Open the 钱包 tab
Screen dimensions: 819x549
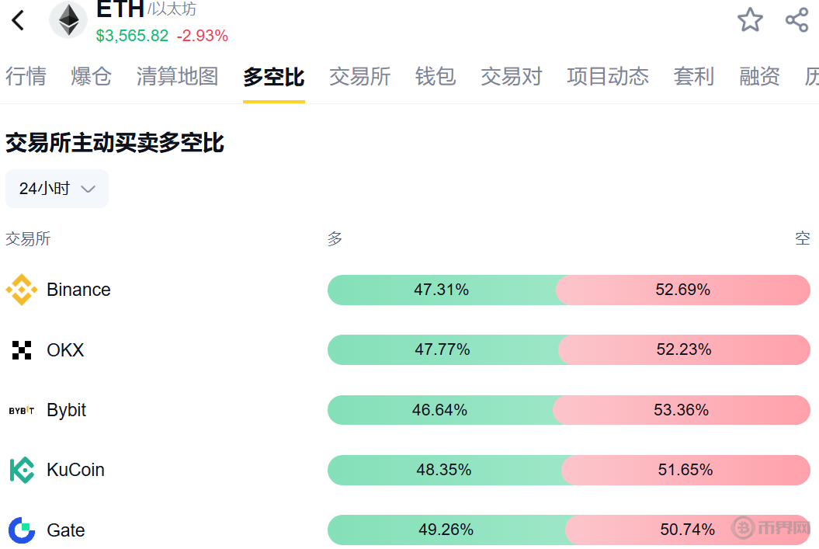pos(435,76)
